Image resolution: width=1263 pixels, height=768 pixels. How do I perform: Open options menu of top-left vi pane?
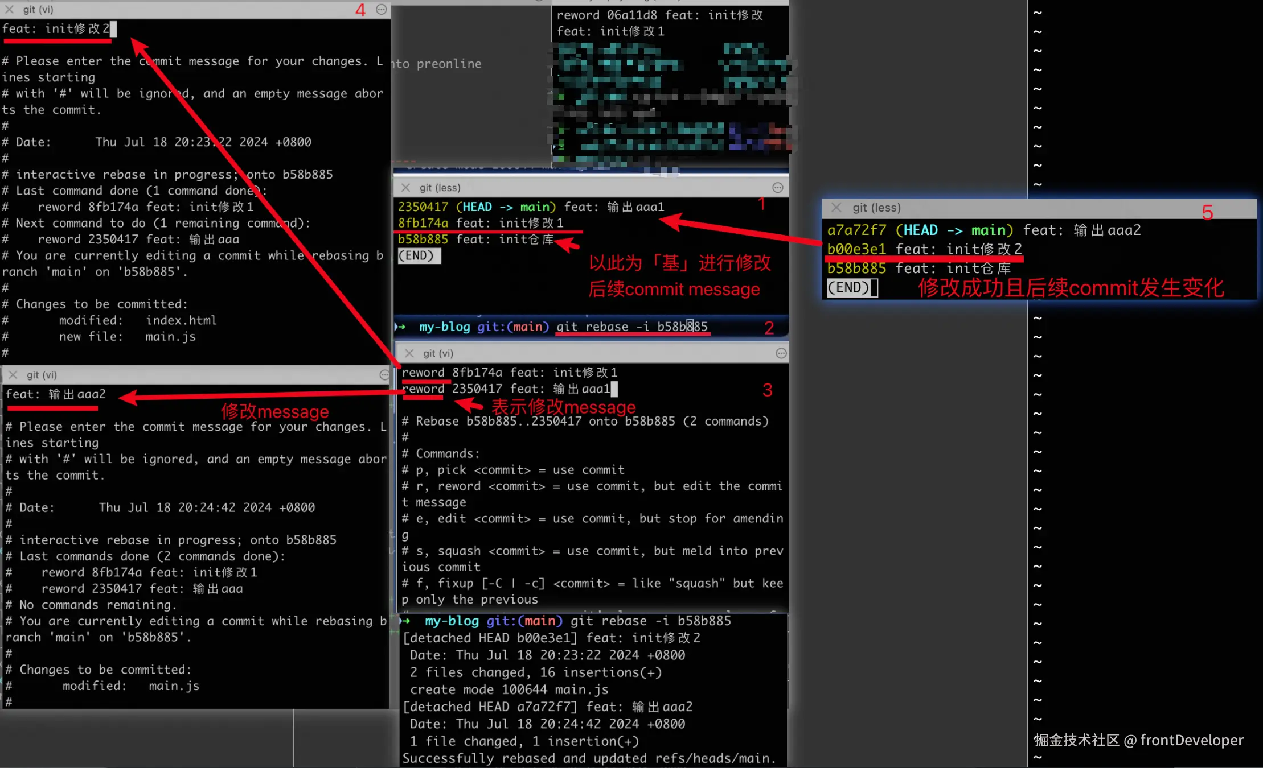pos(382,10)
